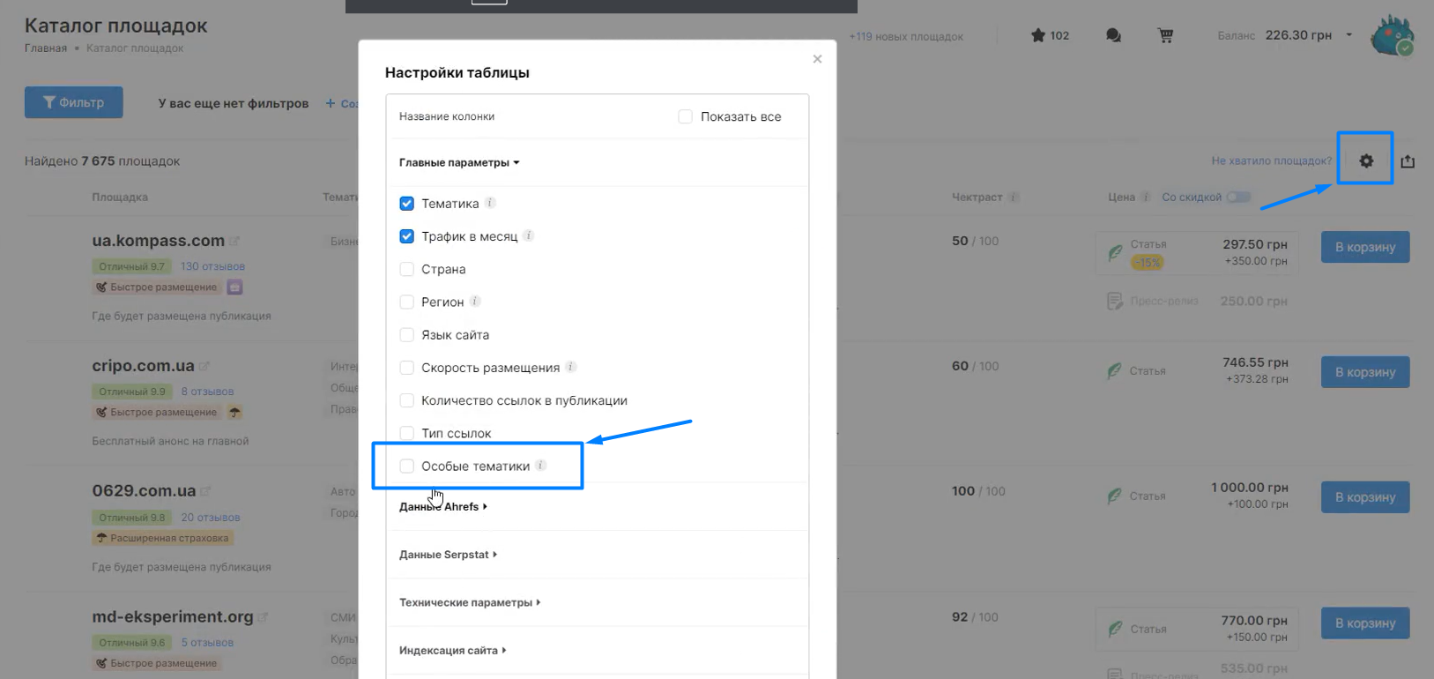Open the shopping cart icon

click(x=1165, y=35)
